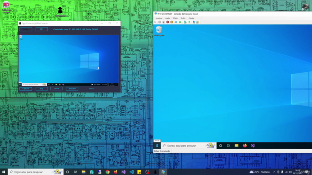Open Visual Studio in VM taskbar
This screenshot has width=312, height=175.
(253, 146)
